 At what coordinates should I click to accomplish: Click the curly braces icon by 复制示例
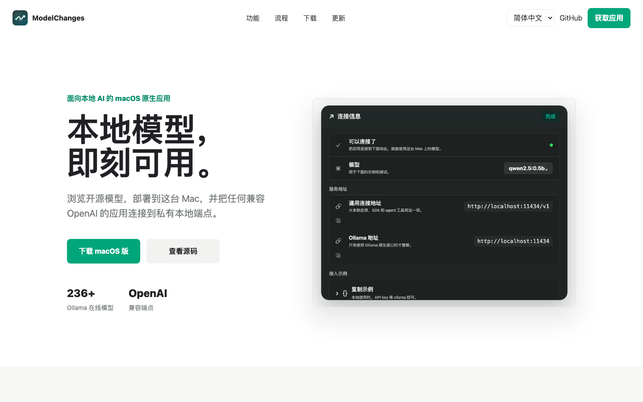[x=345, y=293]
